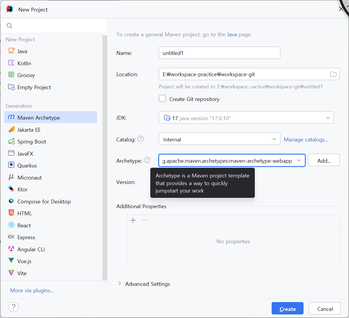Click the Jakarta EE sail icon

[x=11, y=129]
